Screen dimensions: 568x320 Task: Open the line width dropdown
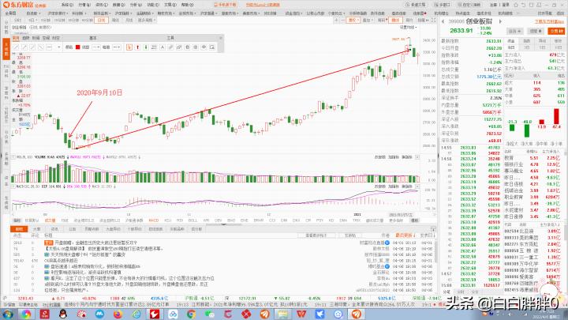(x=117, y=47)
